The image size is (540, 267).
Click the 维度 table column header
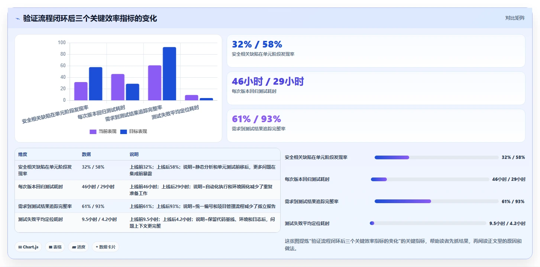click(23, 154)
